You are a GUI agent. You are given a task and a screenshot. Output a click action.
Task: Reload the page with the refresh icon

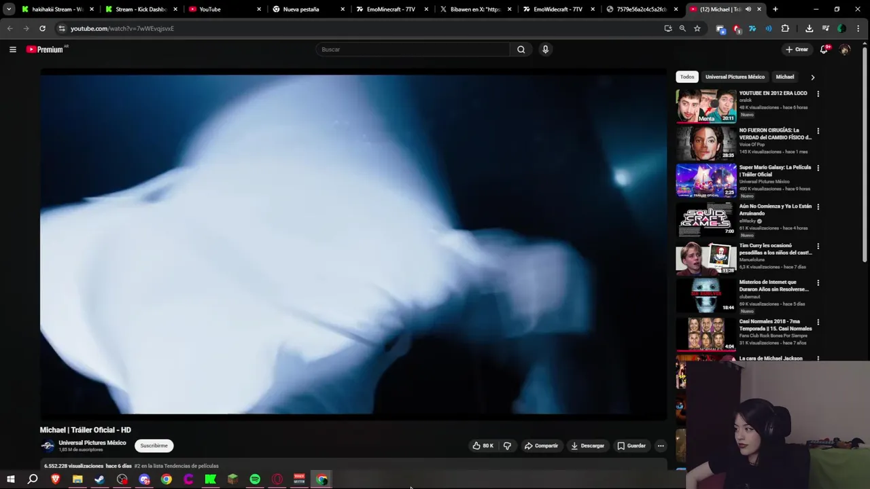42,29
